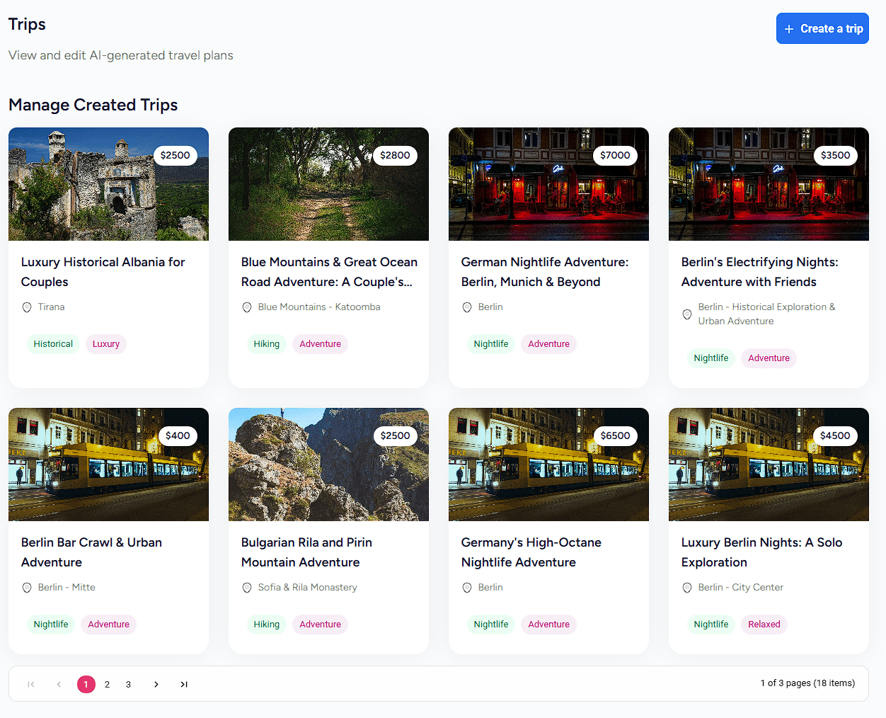This screenshot has width=886, height=718.
Task: Open Germany's High-Octane Nightlife Adventure card
Action: [531, 552]
